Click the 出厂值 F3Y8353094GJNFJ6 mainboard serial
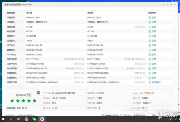This screenshot has width=180, height=122. [x=35, y=64]
